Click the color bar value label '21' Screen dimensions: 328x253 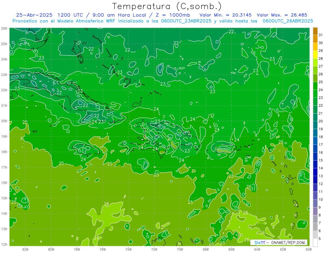click(x=321, y=113)
